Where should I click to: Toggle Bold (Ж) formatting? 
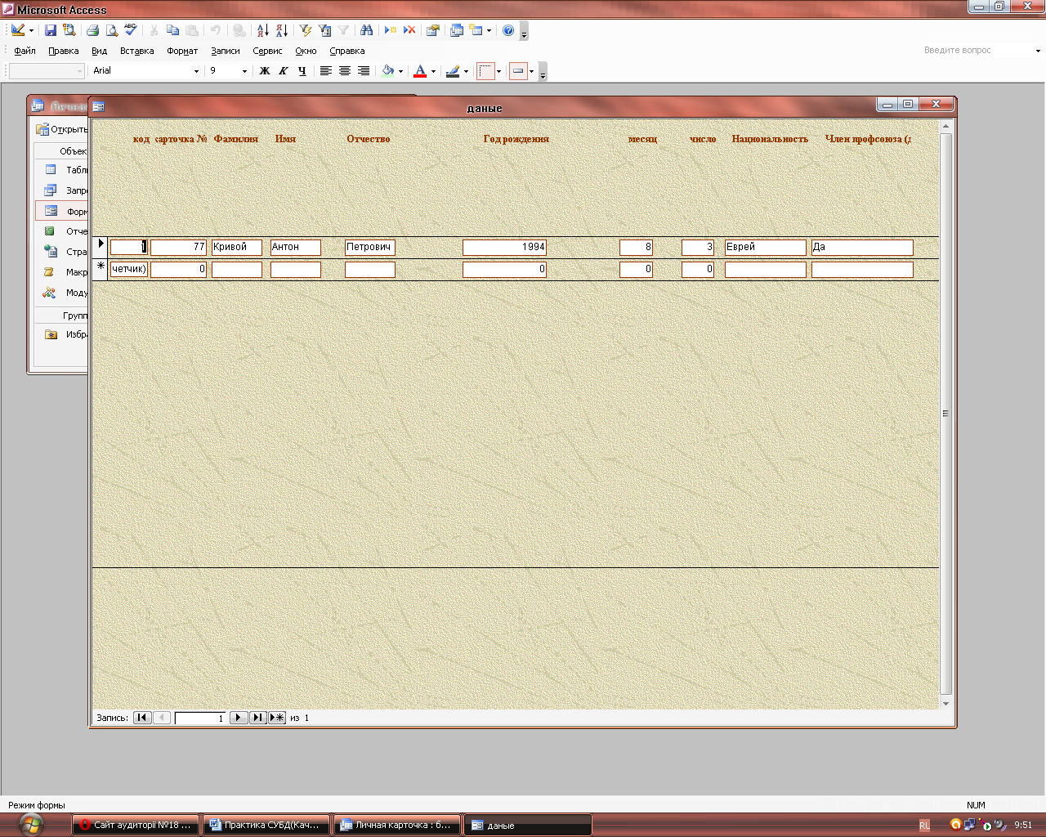[265, 71]
